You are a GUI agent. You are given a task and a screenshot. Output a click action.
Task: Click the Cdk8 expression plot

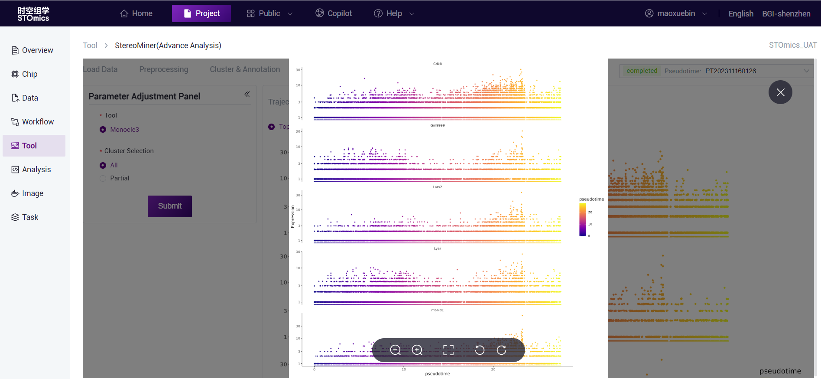pos(437,94)
